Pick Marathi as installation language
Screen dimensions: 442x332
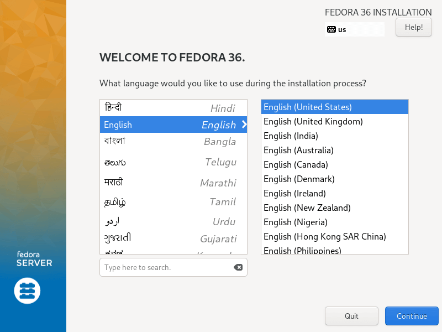pyautogui.click(x=173, y=183)
